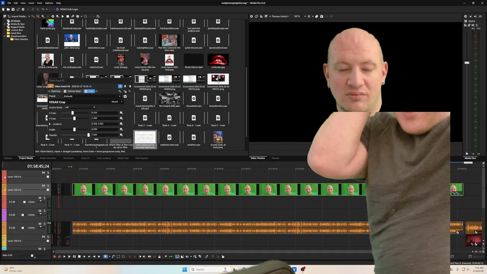Toggle loop playback in transport bar

59,256
